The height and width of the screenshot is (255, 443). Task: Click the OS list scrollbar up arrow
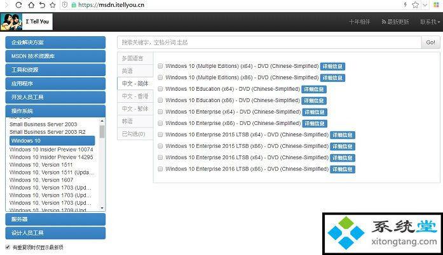coord(102,121)
